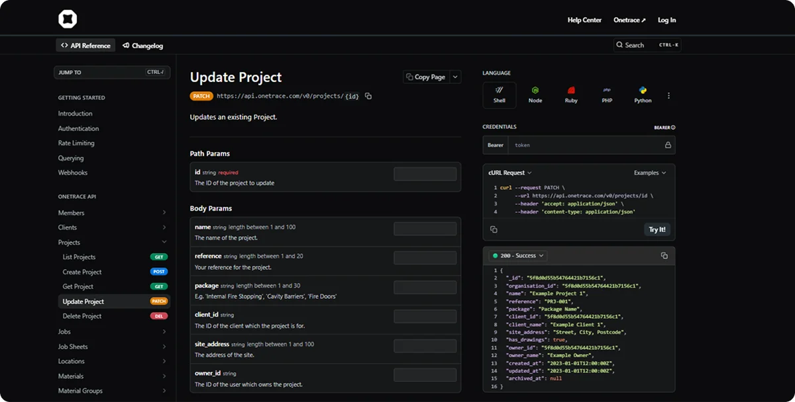Screen dimensions: 795x402
Task: Copy the 200 response JSON
Action: [x=664, y=255]
